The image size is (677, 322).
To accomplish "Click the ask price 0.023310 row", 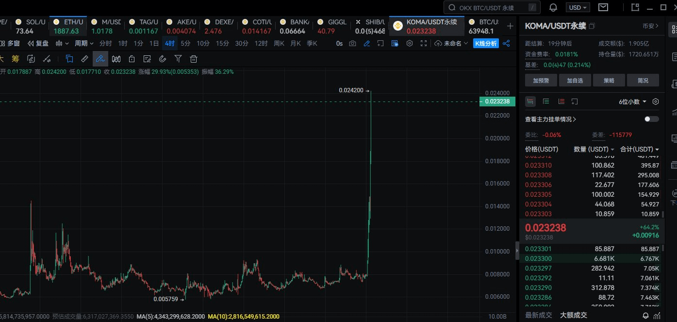I will [x=592, y=166].
